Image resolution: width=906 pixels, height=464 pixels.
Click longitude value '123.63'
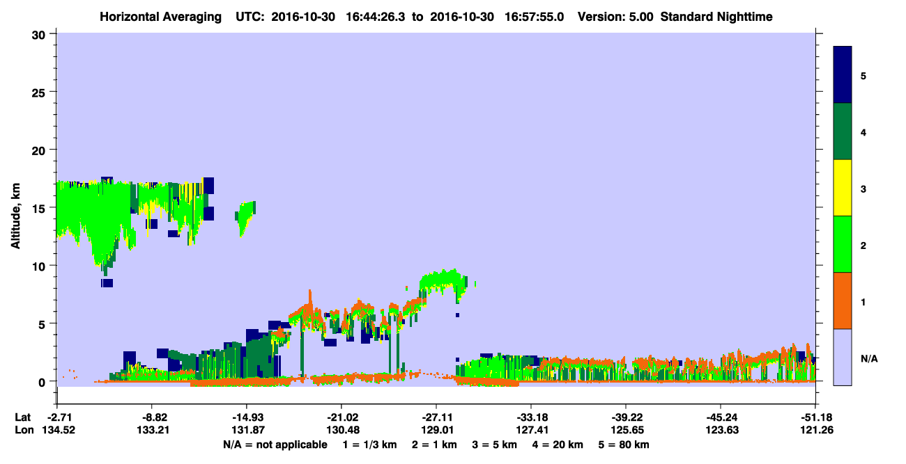click(721, 430)
